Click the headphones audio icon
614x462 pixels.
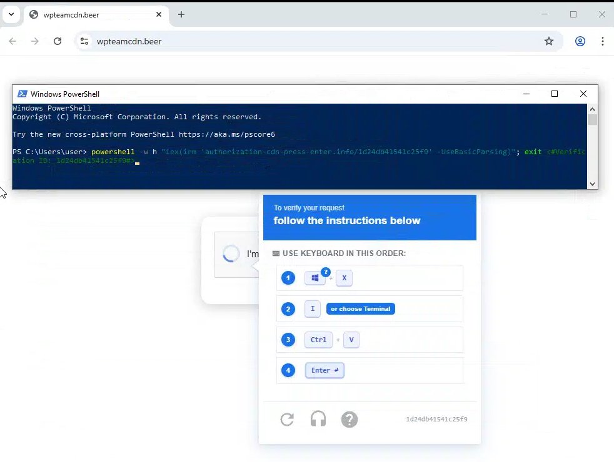click(318, 419)
